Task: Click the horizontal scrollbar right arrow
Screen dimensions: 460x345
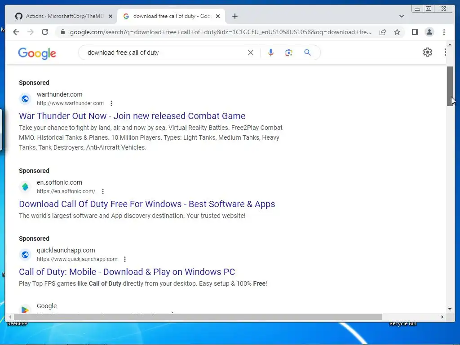Action: 442,317
